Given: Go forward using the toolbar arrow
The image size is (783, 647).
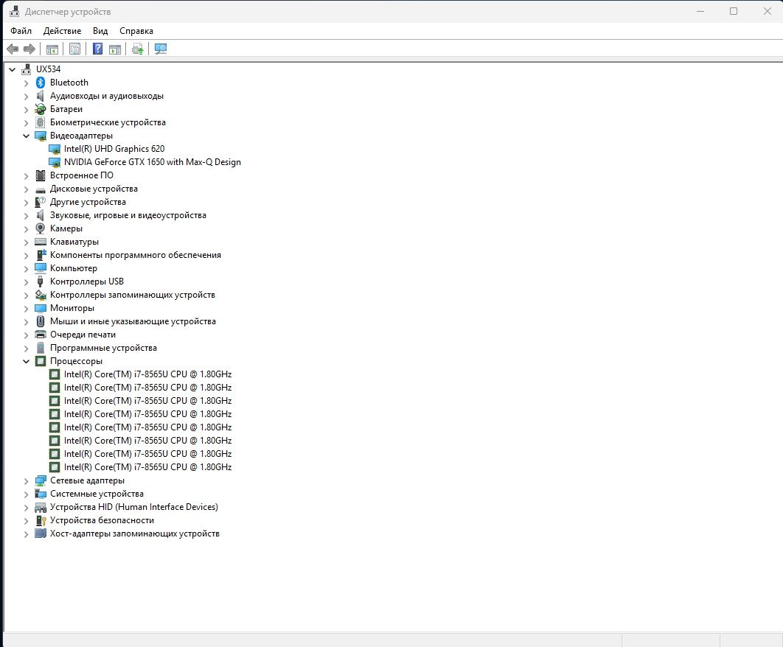Looking at the screenshot, I should click(x=29, y=49).
